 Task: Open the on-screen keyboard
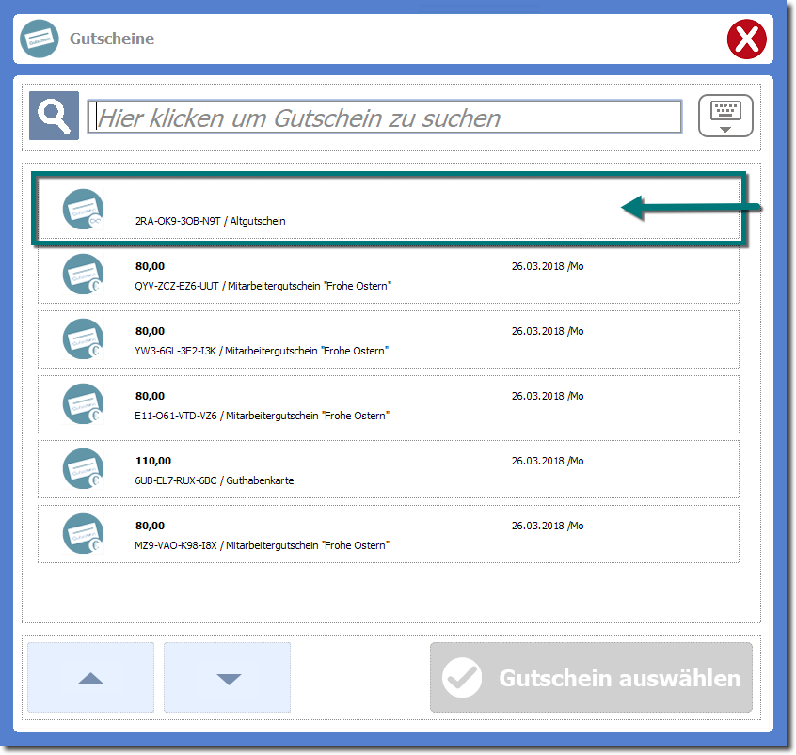[x=725, y=116]
